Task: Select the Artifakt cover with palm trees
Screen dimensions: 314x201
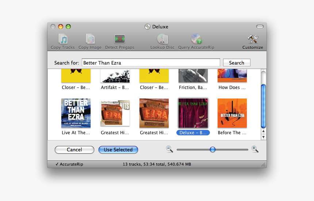Action: [115, 76]
